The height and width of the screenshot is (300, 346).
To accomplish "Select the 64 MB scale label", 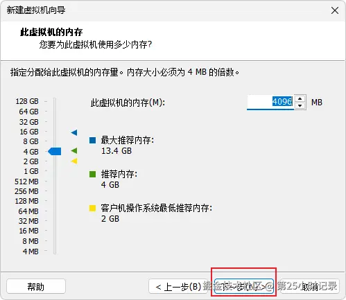I will 28,211.
